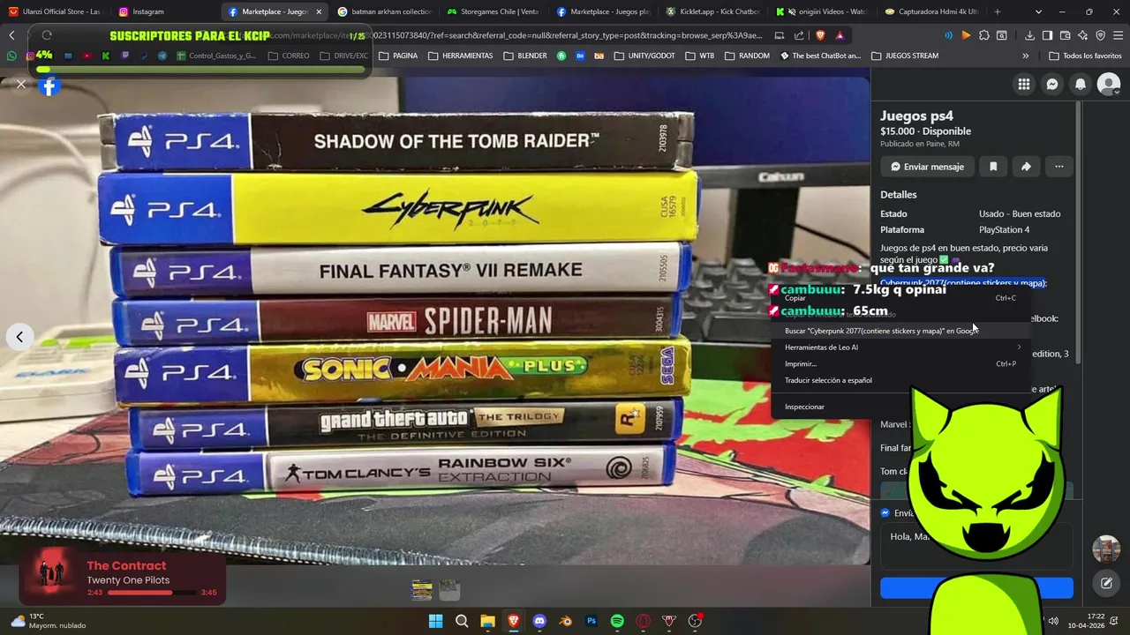Image resolution: width=1130 pixels, height=635 pixels.
Task: Save listing with bookmark button
Action: coord(993,167)
